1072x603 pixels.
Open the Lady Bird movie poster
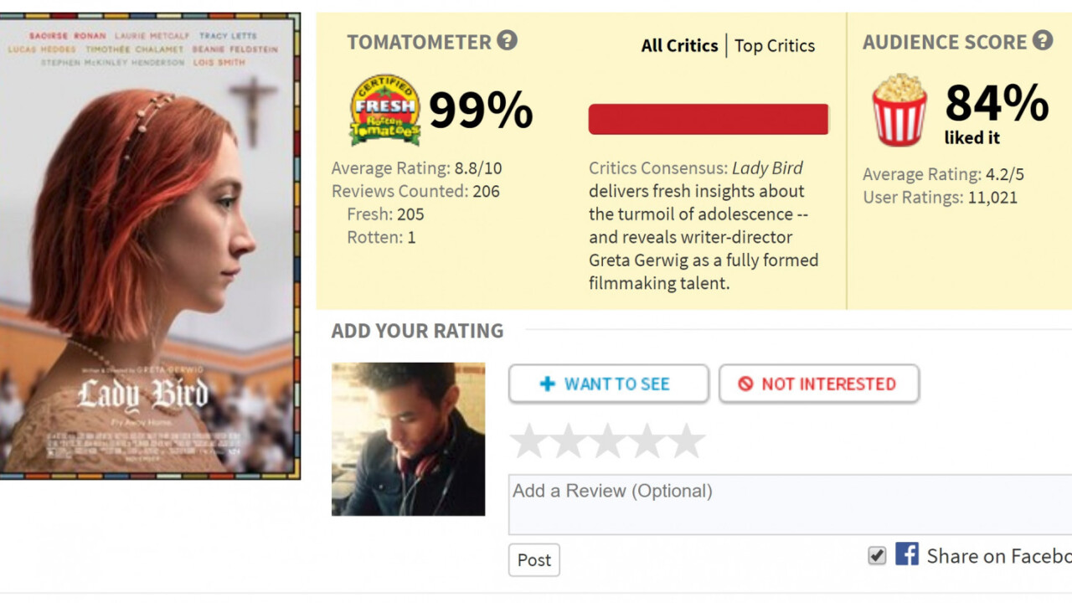coord(149,246)
